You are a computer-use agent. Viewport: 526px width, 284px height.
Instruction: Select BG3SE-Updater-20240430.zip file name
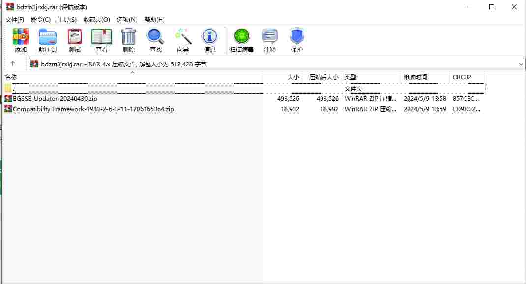55,99
